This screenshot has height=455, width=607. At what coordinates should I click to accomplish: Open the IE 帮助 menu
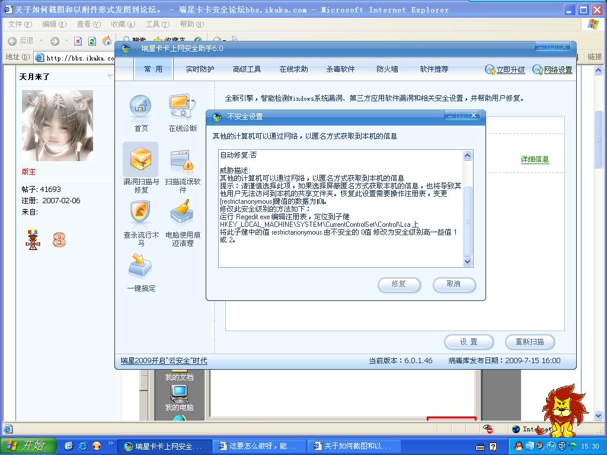(191, 24)
